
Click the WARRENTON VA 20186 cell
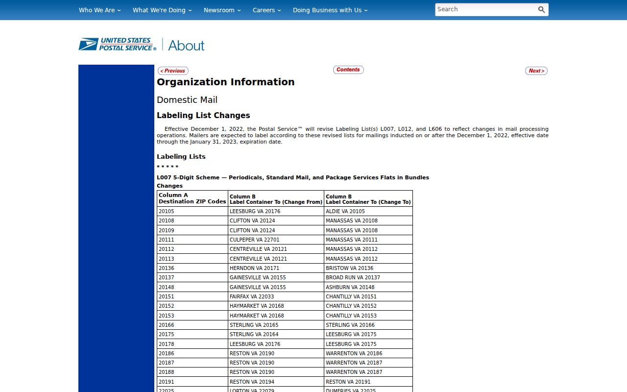coord(368,353)
